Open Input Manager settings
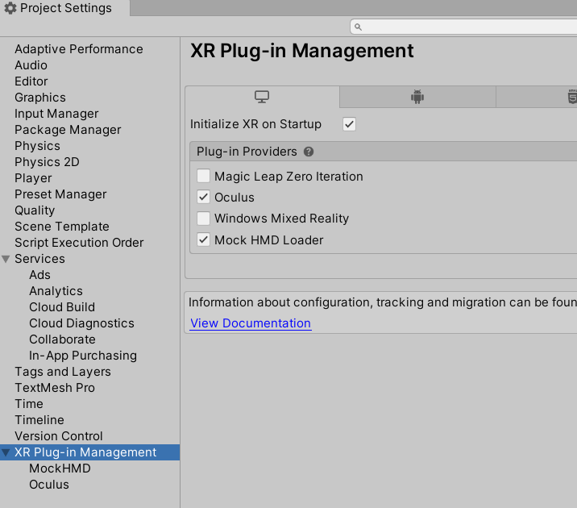The image size is (577, 508). 56,114
